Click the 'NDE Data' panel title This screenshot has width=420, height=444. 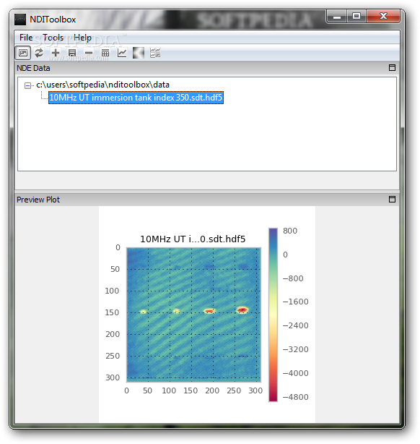pyautogui.click(x=33, y=68)
